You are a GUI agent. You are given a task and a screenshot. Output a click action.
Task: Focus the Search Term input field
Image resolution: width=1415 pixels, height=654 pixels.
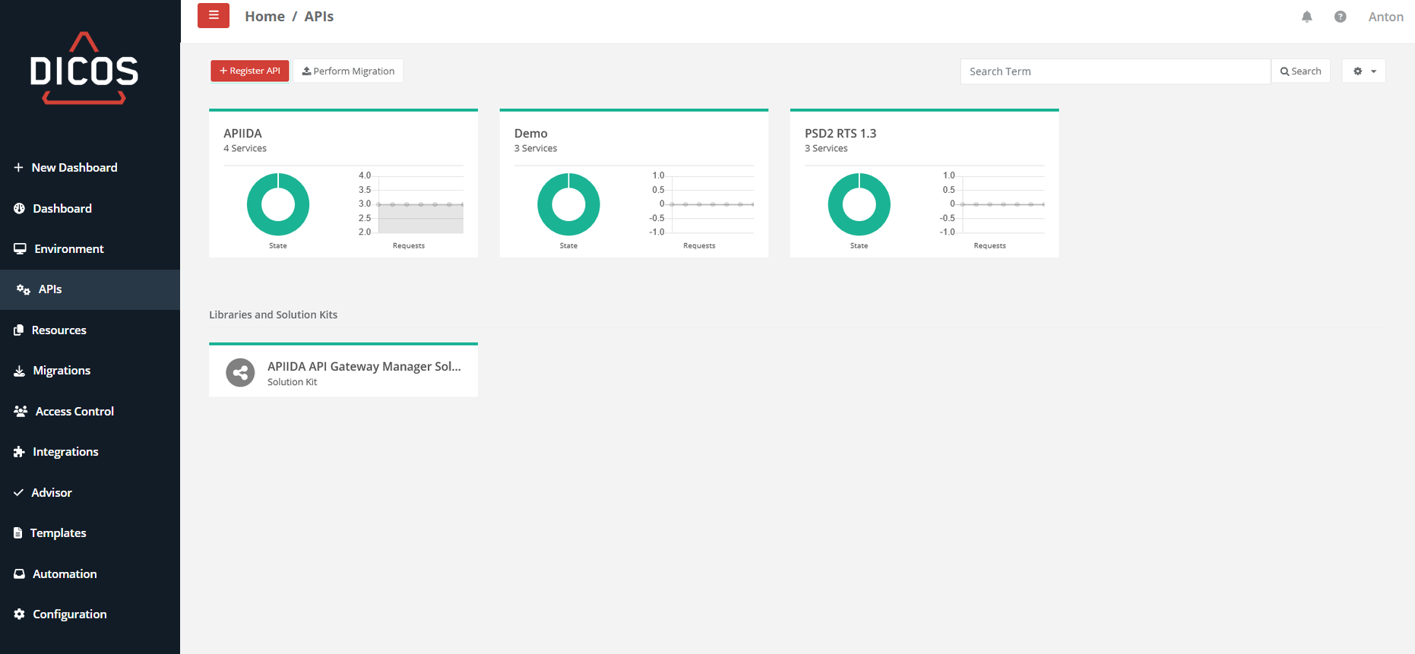pos(1114,71)
